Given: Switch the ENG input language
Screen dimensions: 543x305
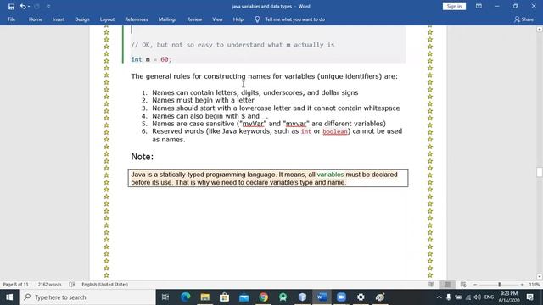Looking at the screenshot, I should pyautogui.click(x=489, y=297).
